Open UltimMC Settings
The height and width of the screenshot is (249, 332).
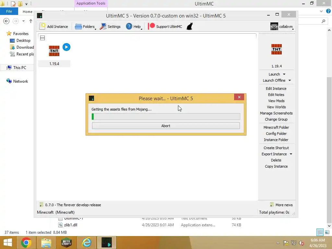(x=110, y=27)
